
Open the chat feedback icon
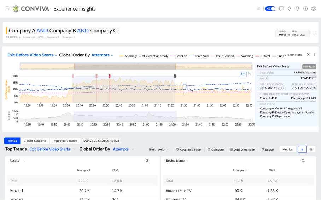(281, 8)
